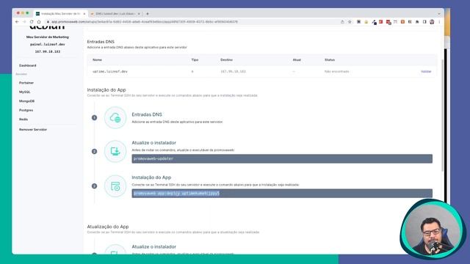The image size is (470, 264).
Task: Open Dashboard in the sidebar
Action: click(x=28, y=65)
